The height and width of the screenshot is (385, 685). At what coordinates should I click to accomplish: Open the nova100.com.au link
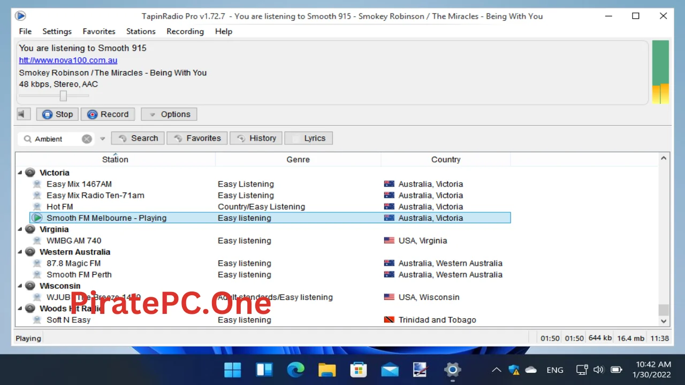pyautogui.click(x=68, y=60)
